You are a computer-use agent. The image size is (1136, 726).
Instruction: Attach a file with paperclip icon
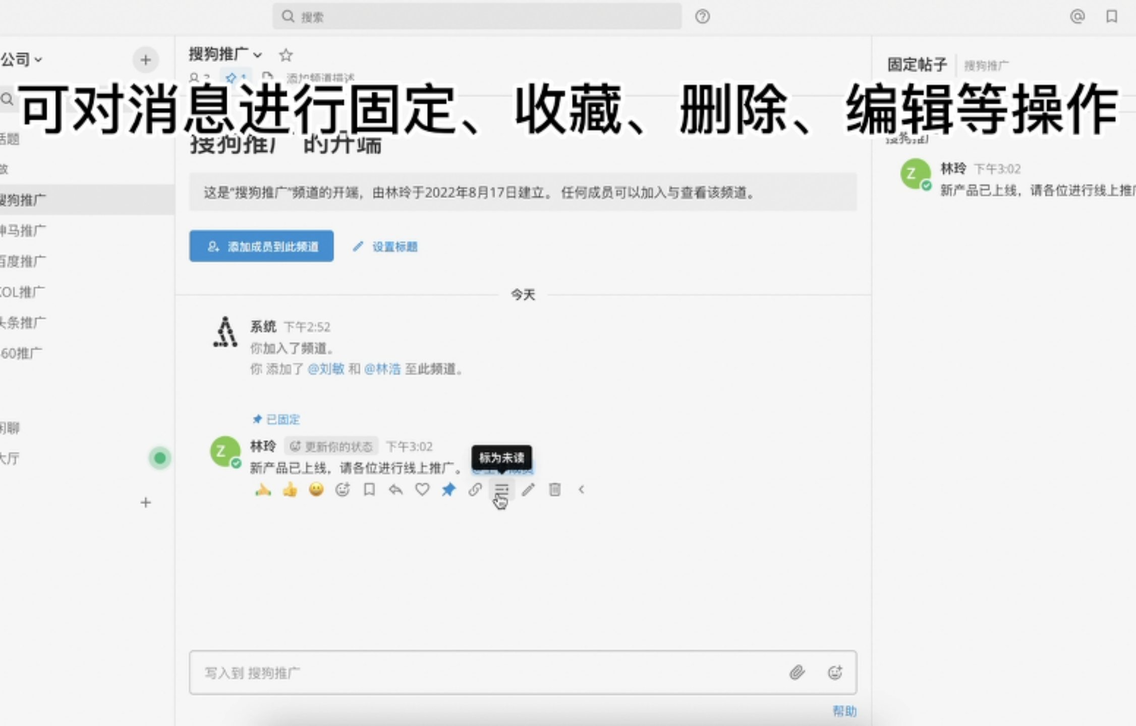click(797, 673)
